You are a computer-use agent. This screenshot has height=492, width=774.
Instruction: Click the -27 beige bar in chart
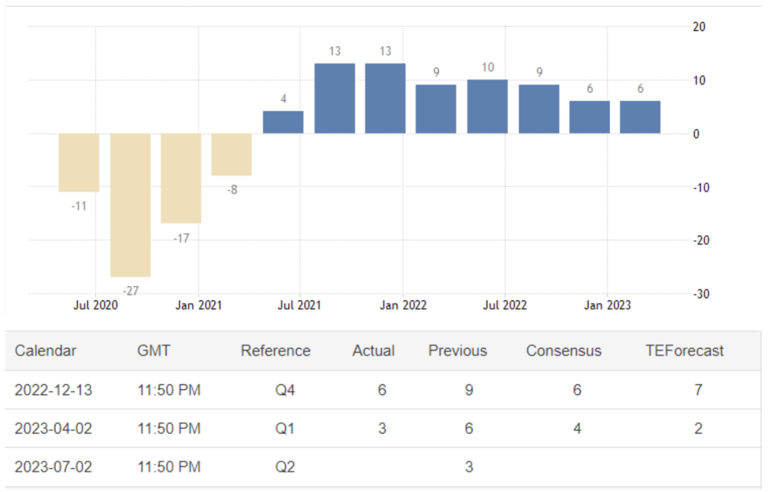click(130, 205)
